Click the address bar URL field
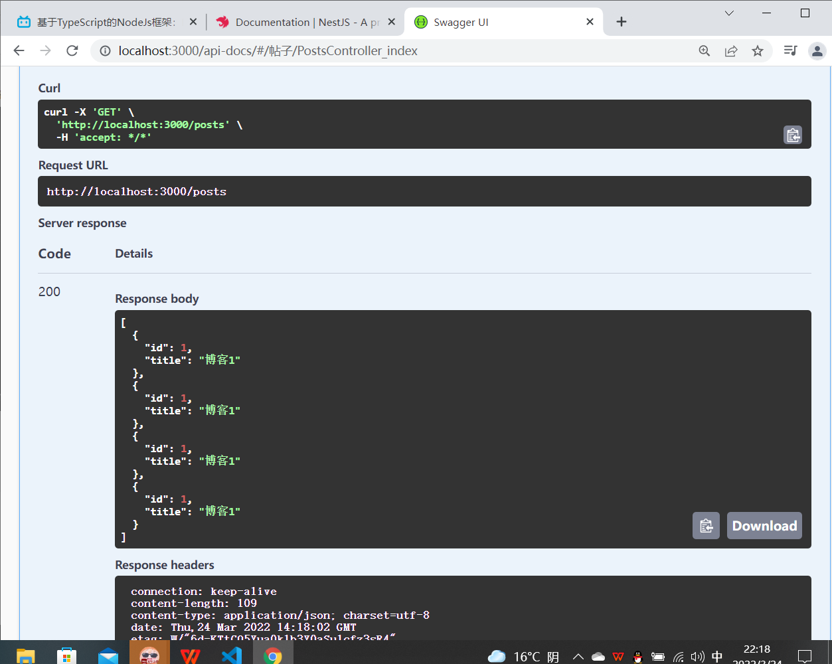832x664 pixels. (266, 50)
